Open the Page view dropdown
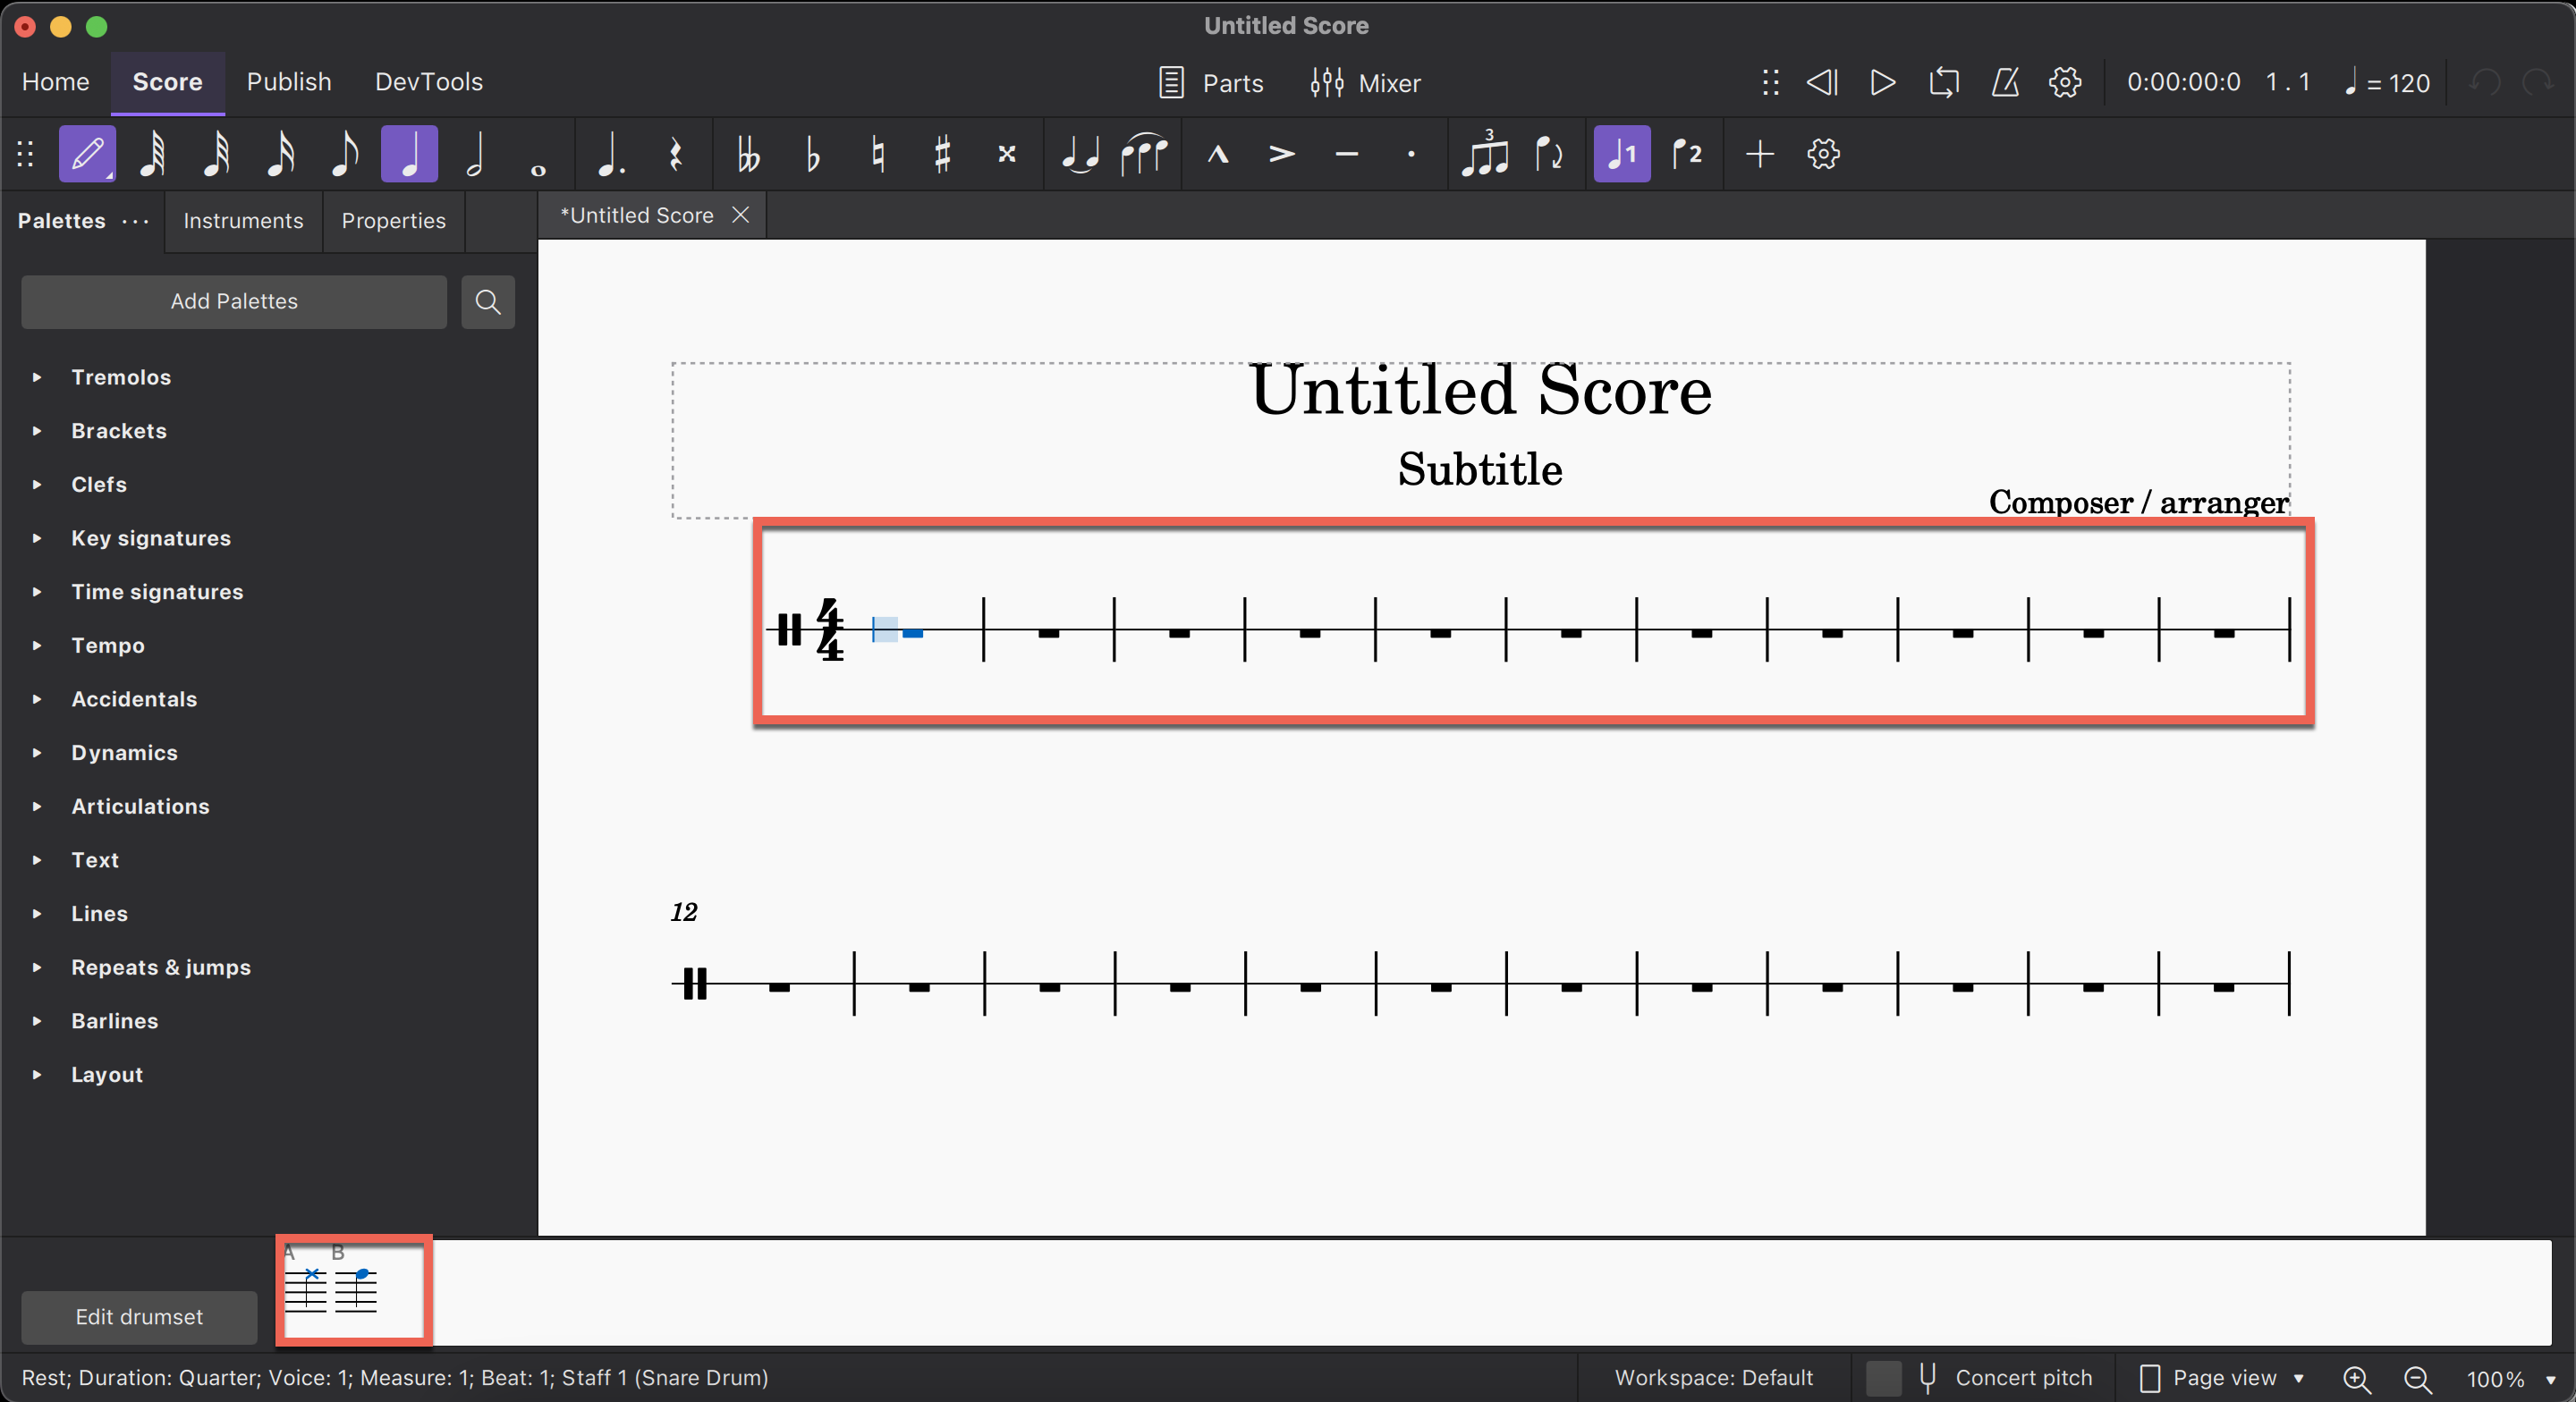2576x1402 pixels. click(2235, 1378)
